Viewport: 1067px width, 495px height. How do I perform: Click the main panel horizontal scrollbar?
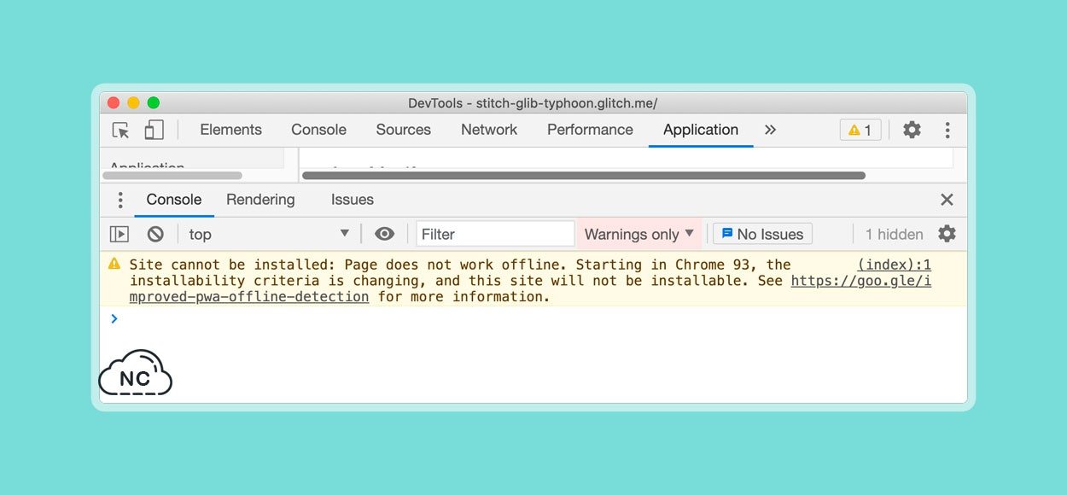pos(584,176)
